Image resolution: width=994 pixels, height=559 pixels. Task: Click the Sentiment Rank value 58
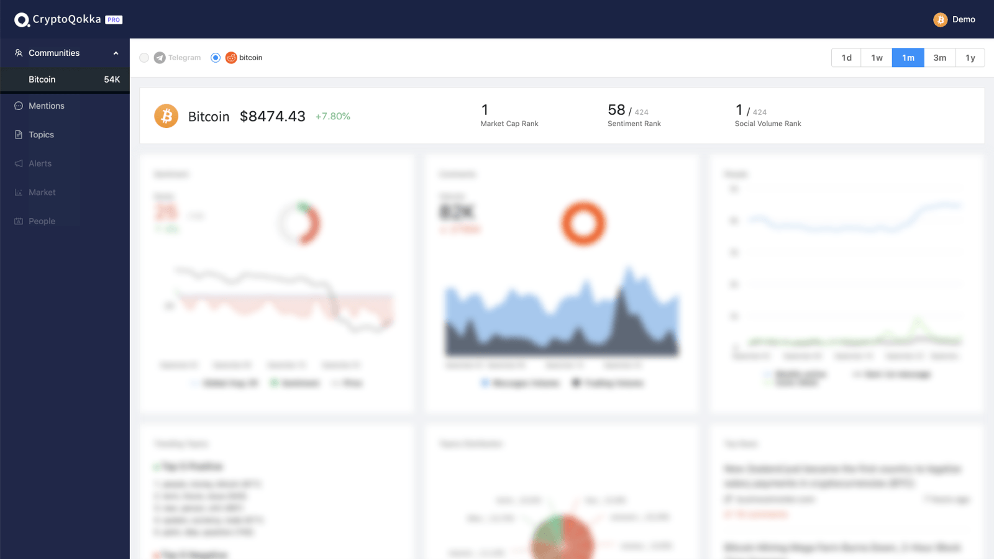[x=616, y=110]
